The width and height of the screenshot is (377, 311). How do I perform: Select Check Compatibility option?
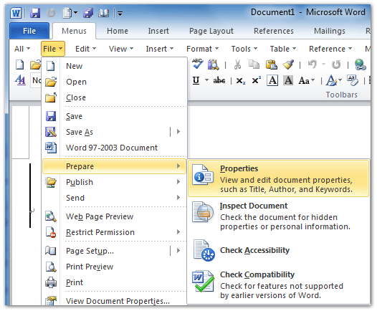pyautogui.click(x=278, y=284)
